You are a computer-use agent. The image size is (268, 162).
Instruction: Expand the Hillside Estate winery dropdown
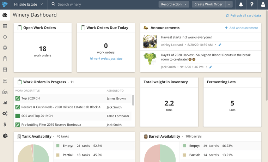[x=29, y=5]
